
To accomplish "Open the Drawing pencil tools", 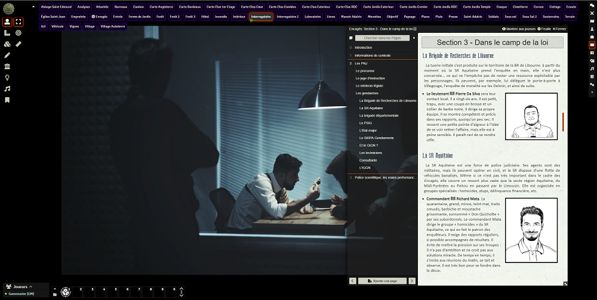I will pyautogui.click(x=7, y=55).
